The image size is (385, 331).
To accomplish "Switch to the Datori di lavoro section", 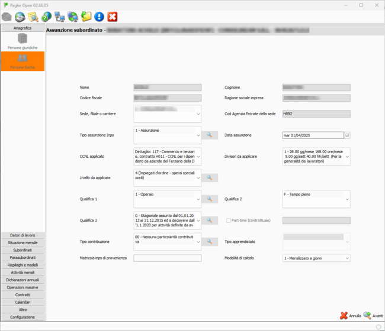I will click(23, 235).
